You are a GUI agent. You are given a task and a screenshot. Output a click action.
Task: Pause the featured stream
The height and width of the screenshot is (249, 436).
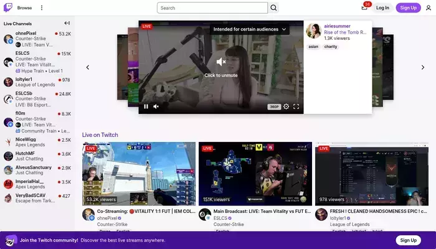click(146, 106)
